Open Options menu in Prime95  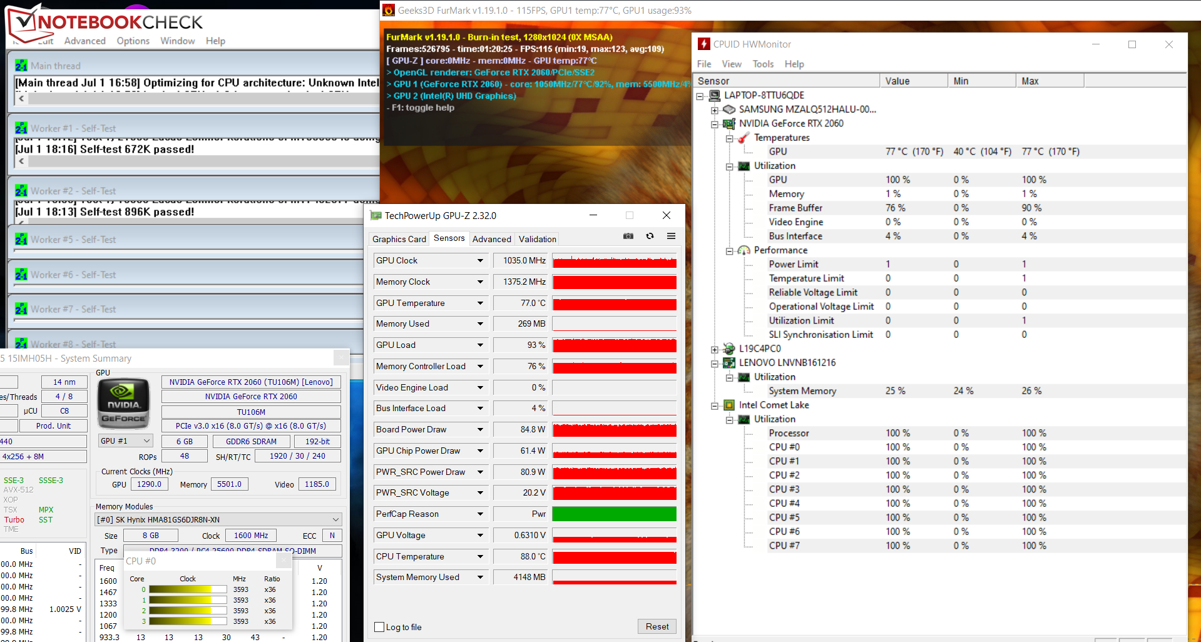pos(133,41)
